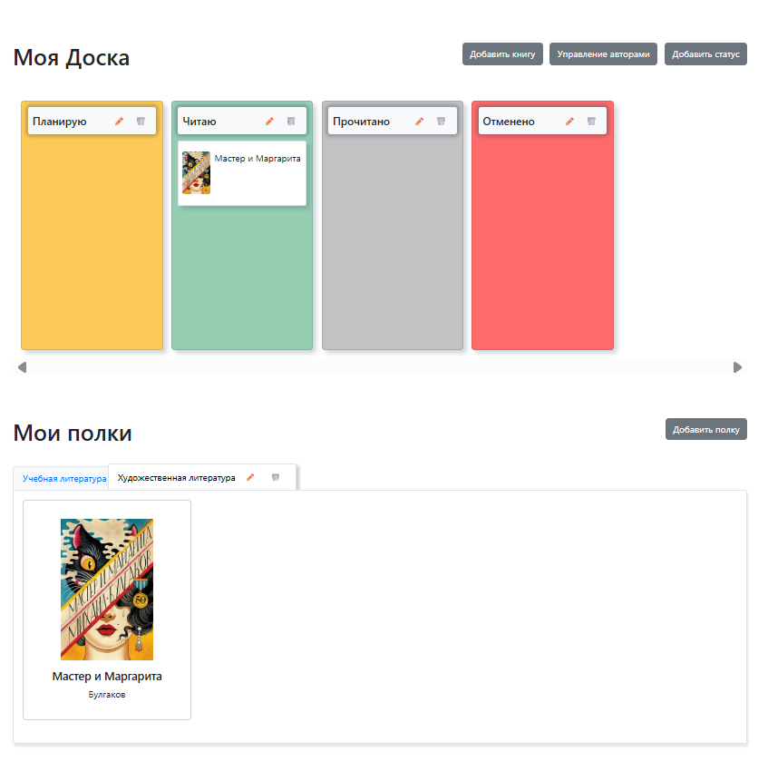768x761 pixels.
Task: Click Добавить статус button
Action: point(705,54)
